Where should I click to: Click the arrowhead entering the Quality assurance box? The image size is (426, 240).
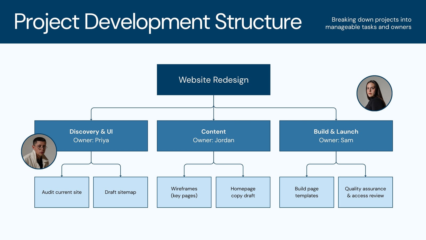[x=365, y=175]
